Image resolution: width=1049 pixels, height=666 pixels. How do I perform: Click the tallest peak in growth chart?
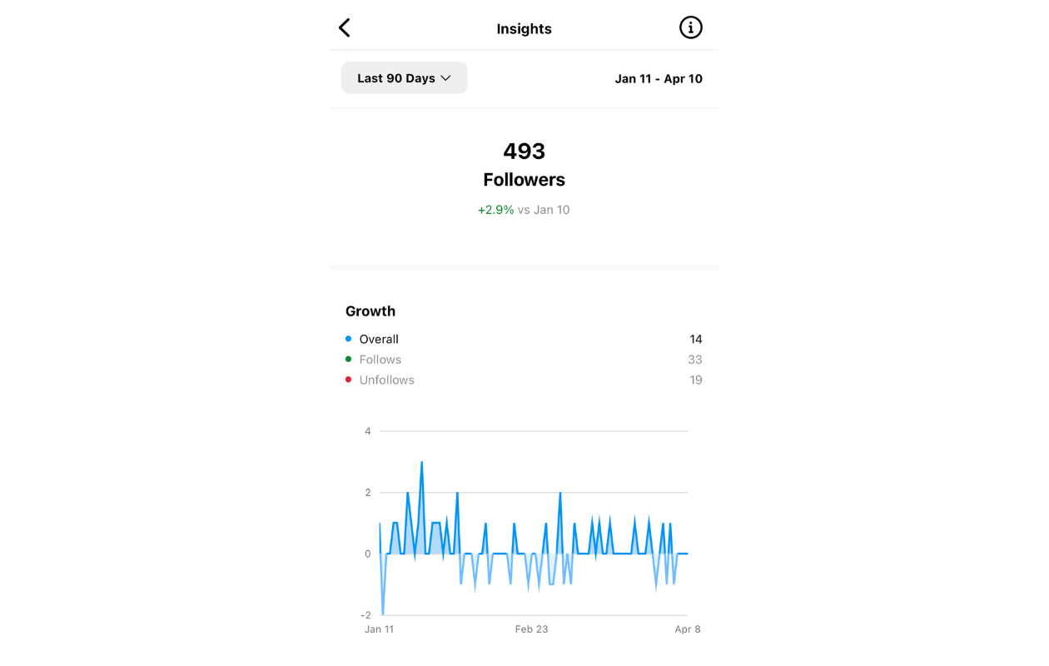click(422, 463)
